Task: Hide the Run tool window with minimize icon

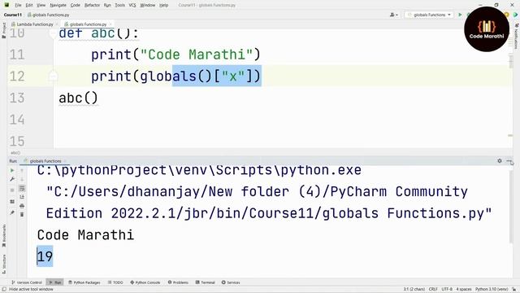Action: (x=509, y=161)
